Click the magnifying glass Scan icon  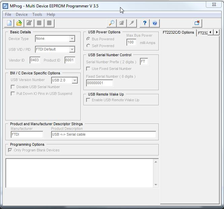coord(111,23)
